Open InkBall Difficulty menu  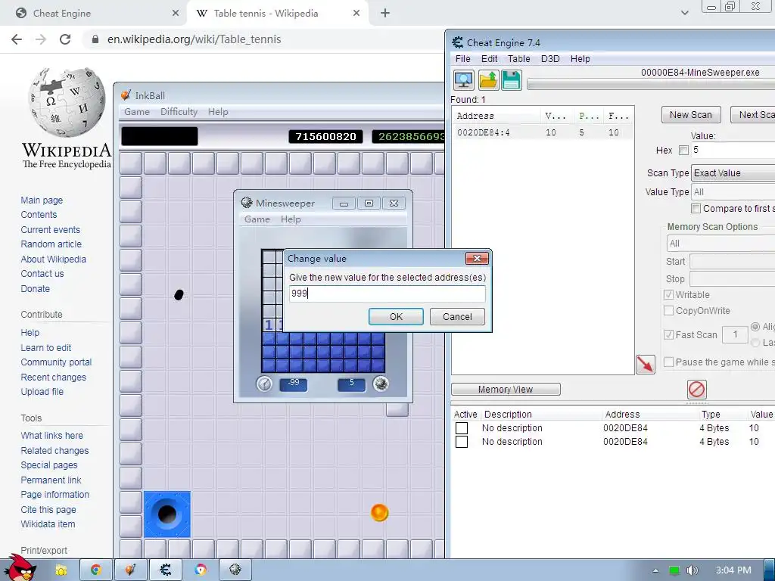point(179,112)
